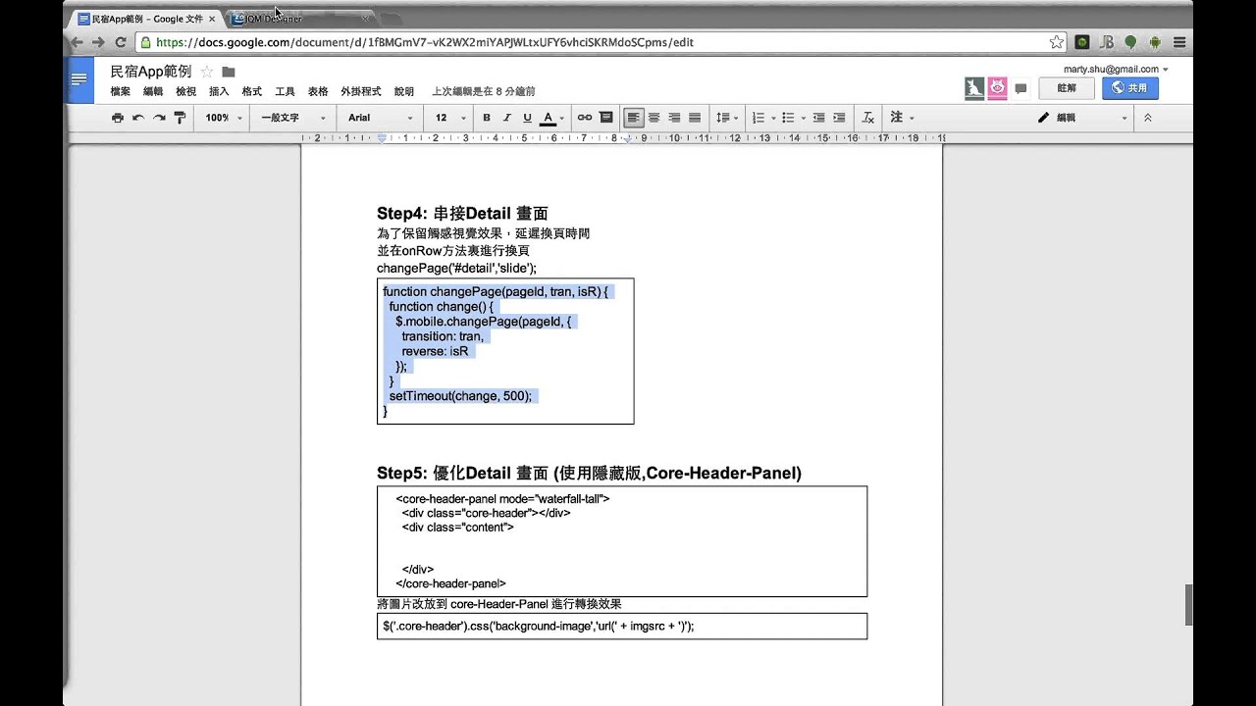Open the 編輯 editing mode dropdown

pyautogui.click(x=1083, y=118)
